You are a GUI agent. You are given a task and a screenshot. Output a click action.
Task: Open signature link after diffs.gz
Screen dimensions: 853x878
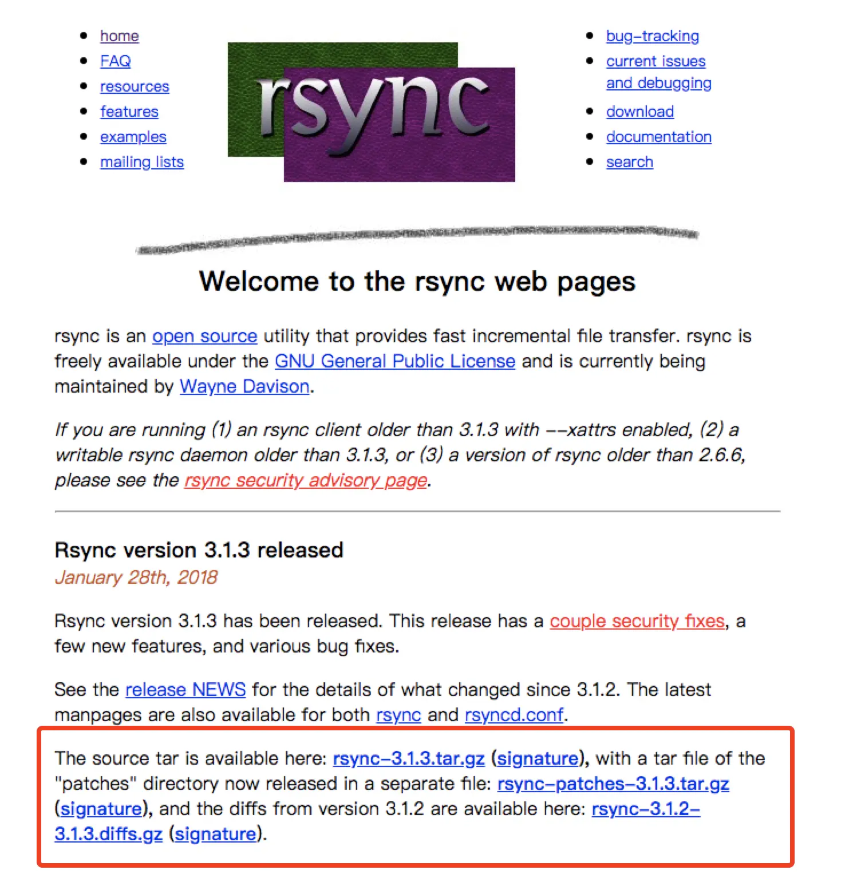(215, 834)
